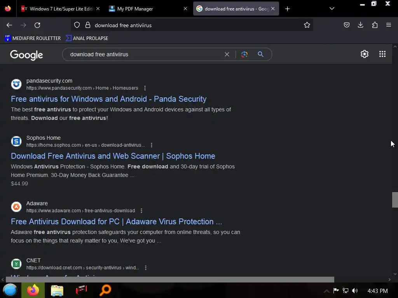Viewport: 398px width, 298px height.
Task: Show hidden tray icons arrow
Action: point(326,291)
